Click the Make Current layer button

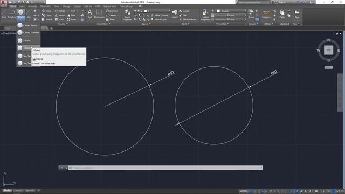(x=159, y=15)
